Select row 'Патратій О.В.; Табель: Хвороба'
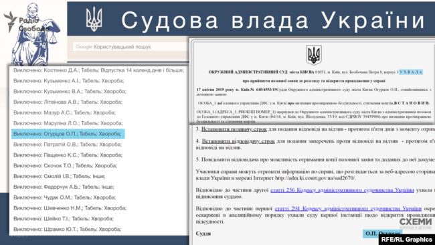 pos(68,145)
